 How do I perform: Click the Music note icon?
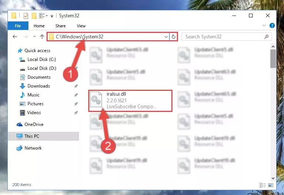tap(22, 95)
